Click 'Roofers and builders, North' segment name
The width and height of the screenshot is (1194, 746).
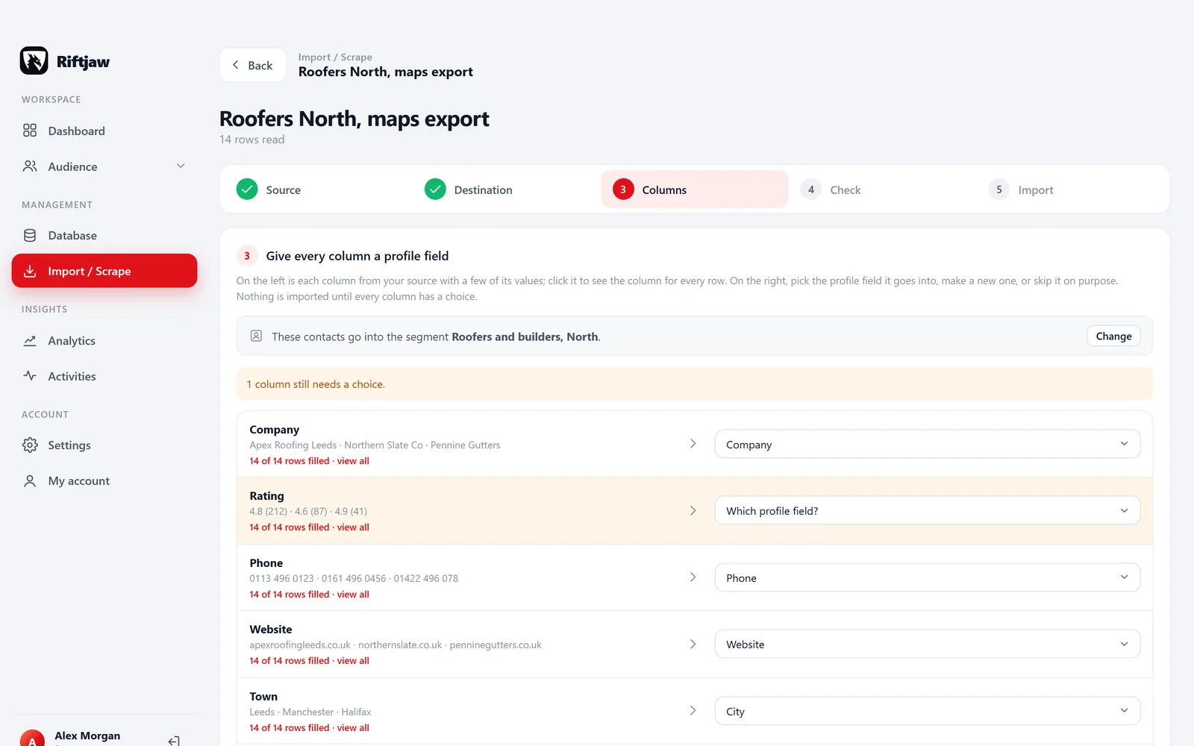[525, 336]
